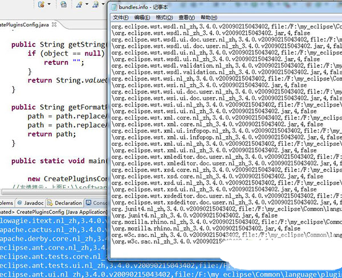Image resolution: width=342 pixels, height=278 pixels.
Task: Click console line 'apache.derby.core.nl_zh'
Action: [x=54, y=239]
